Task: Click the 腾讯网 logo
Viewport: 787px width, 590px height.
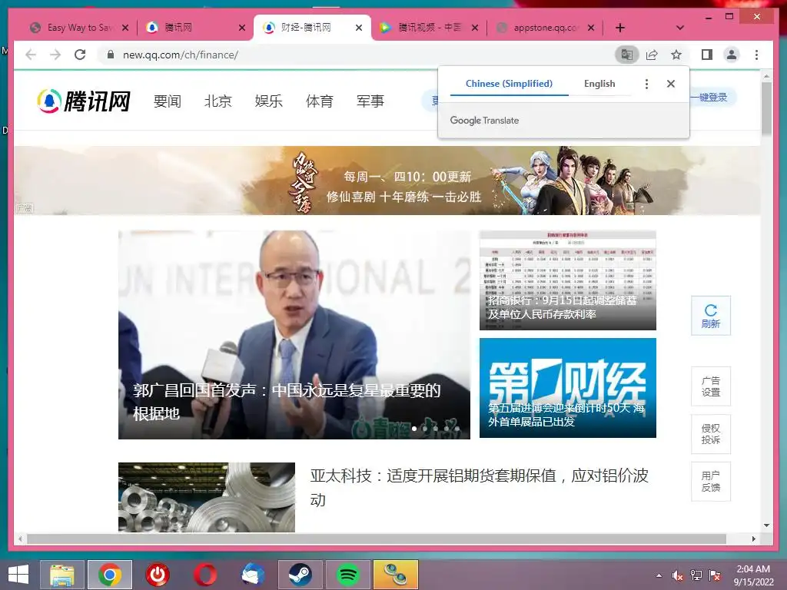Action: 84,101
